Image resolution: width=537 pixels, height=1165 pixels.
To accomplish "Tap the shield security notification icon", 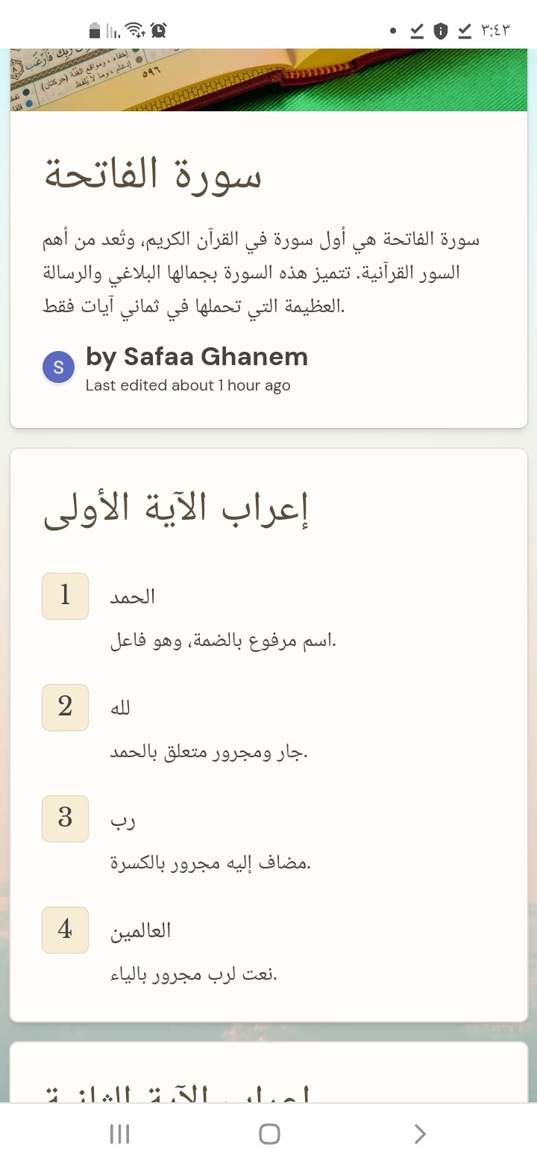I will 441,31.
